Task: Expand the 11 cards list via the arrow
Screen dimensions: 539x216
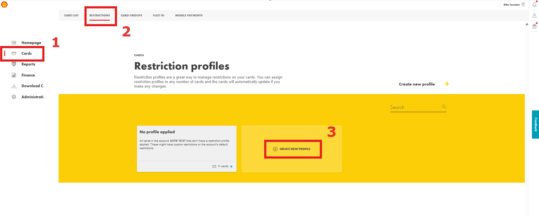Action: (x=231, y=166)
